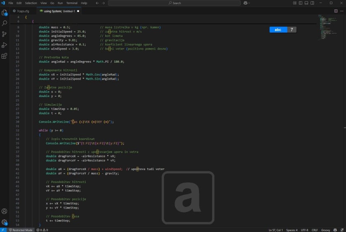This screenshot has width=346, height=232.
Task: Open the View menu
Action: click(x=43, y=3)
